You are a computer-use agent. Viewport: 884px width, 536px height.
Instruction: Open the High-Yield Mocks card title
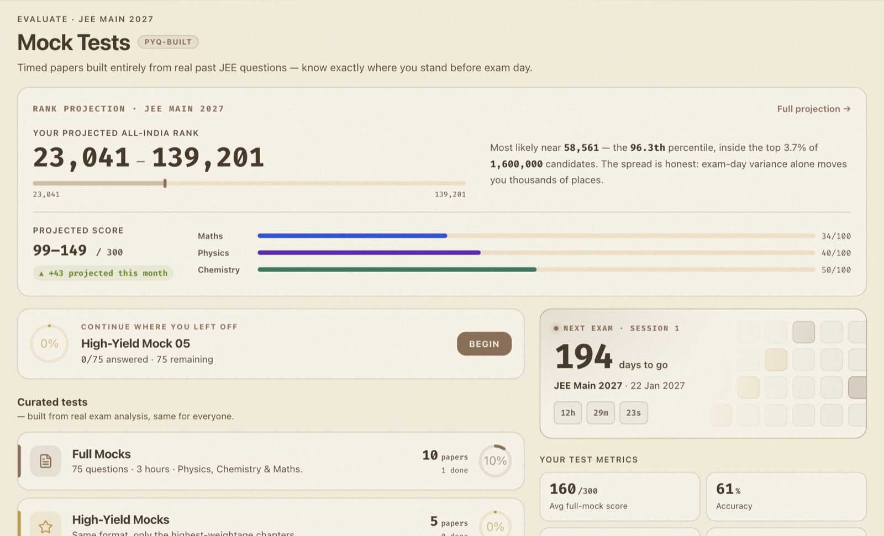120,519
